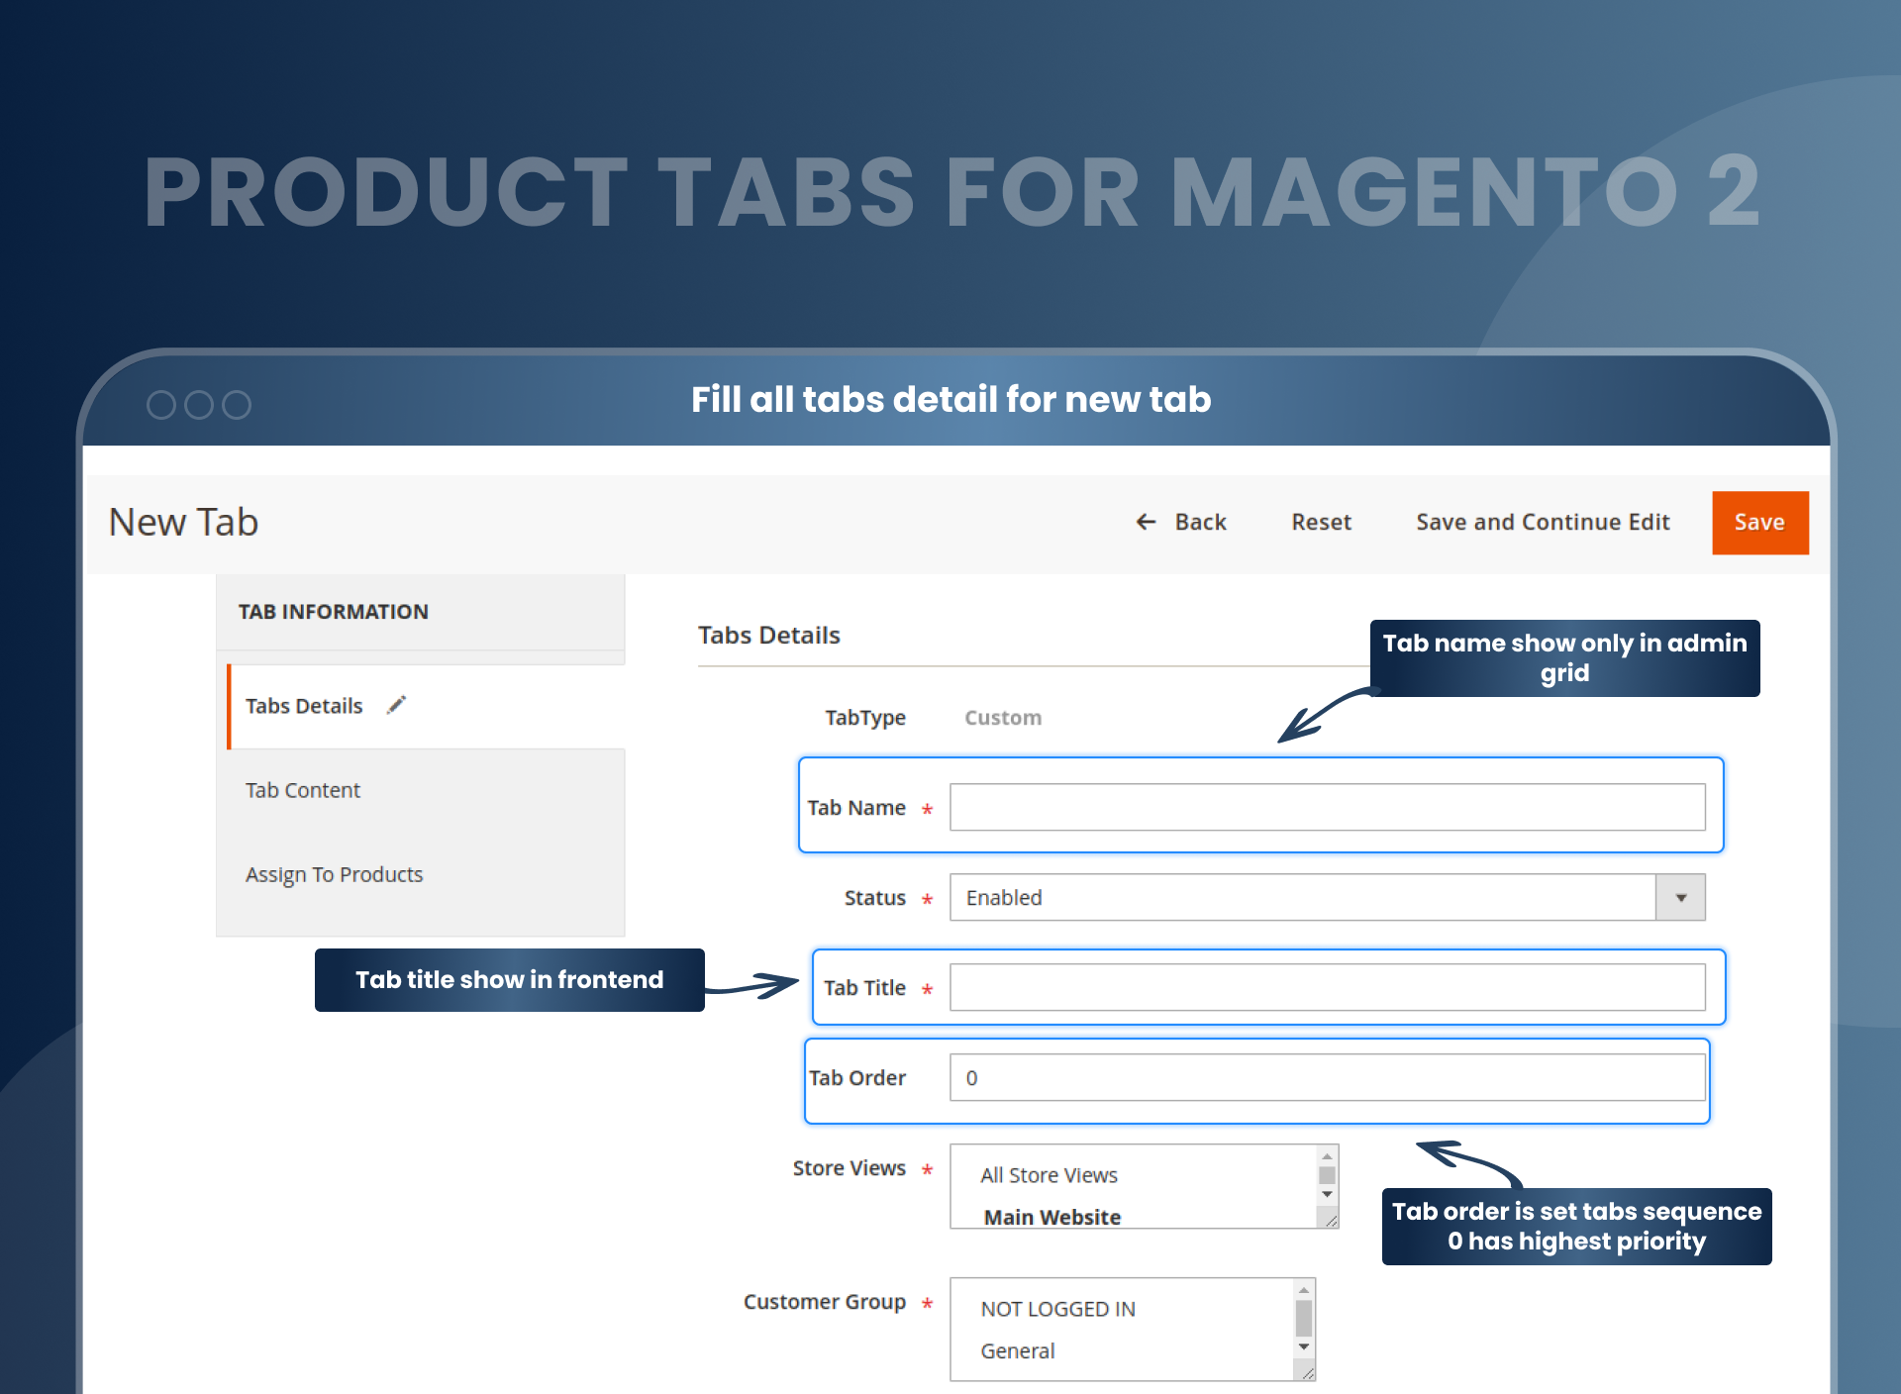Click Store Views scrollbar up arrow

[1327, 1156]
